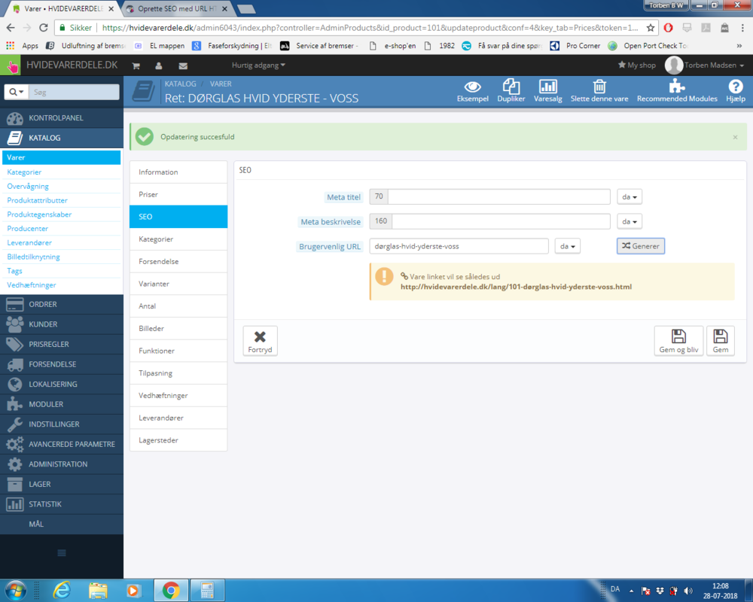The height and width of the screenshot is (602, 753).
Task: Open Kategorier in Katalog submenu
Action: [24, 172]
